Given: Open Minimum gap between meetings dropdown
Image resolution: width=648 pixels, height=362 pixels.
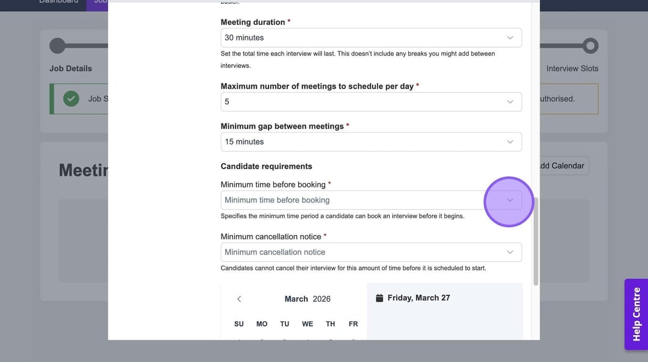Looking at the screenshot, I should click(371, 142).
